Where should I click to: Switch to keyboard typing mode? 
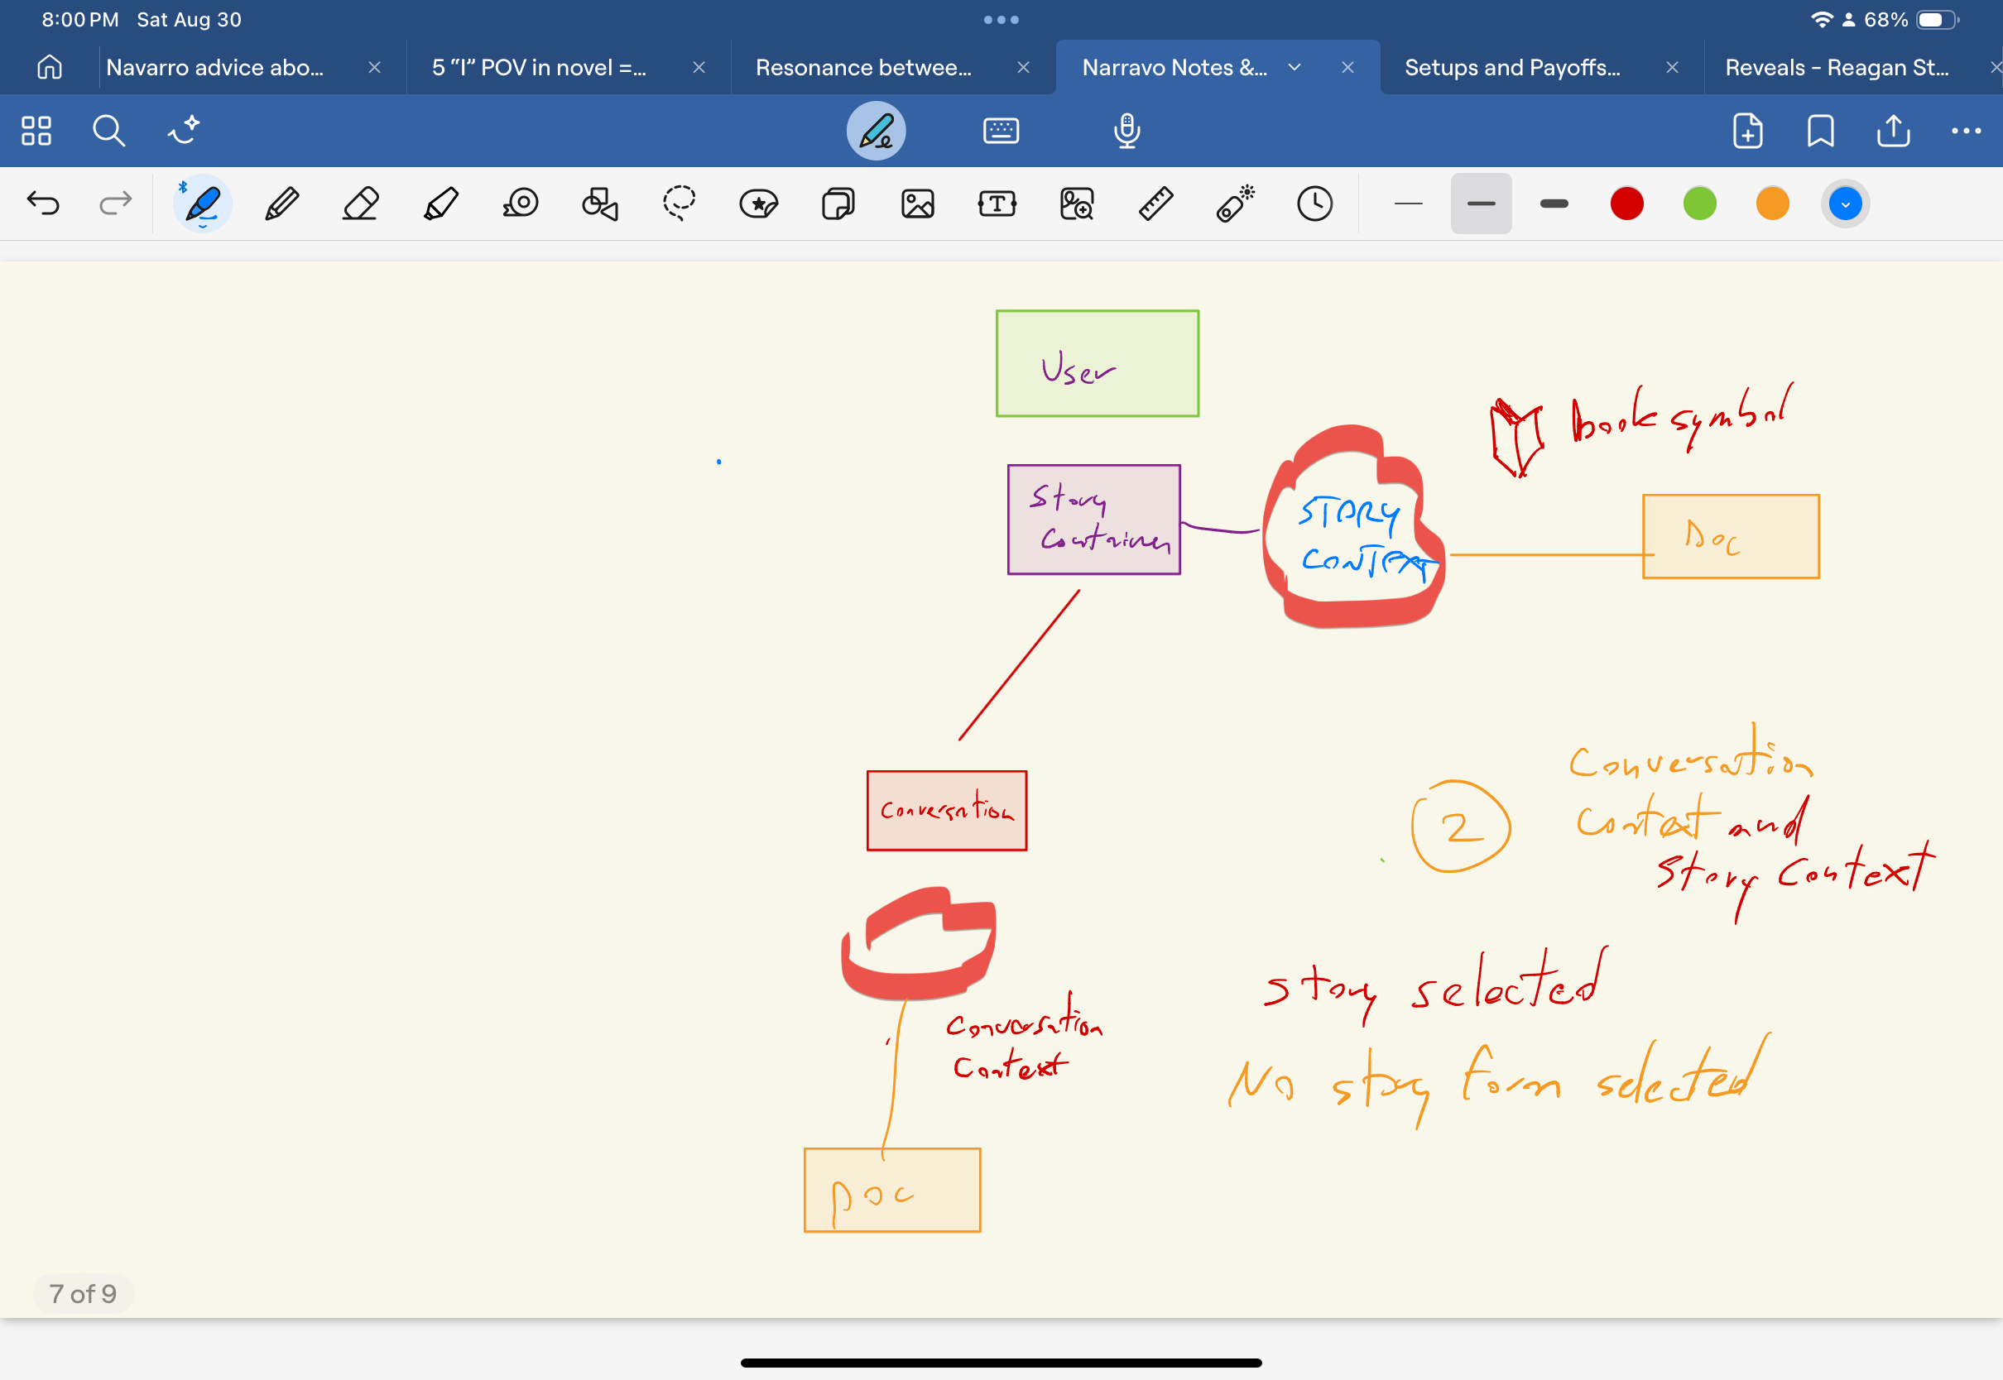pyautogui.click(x=1001, y=131)
